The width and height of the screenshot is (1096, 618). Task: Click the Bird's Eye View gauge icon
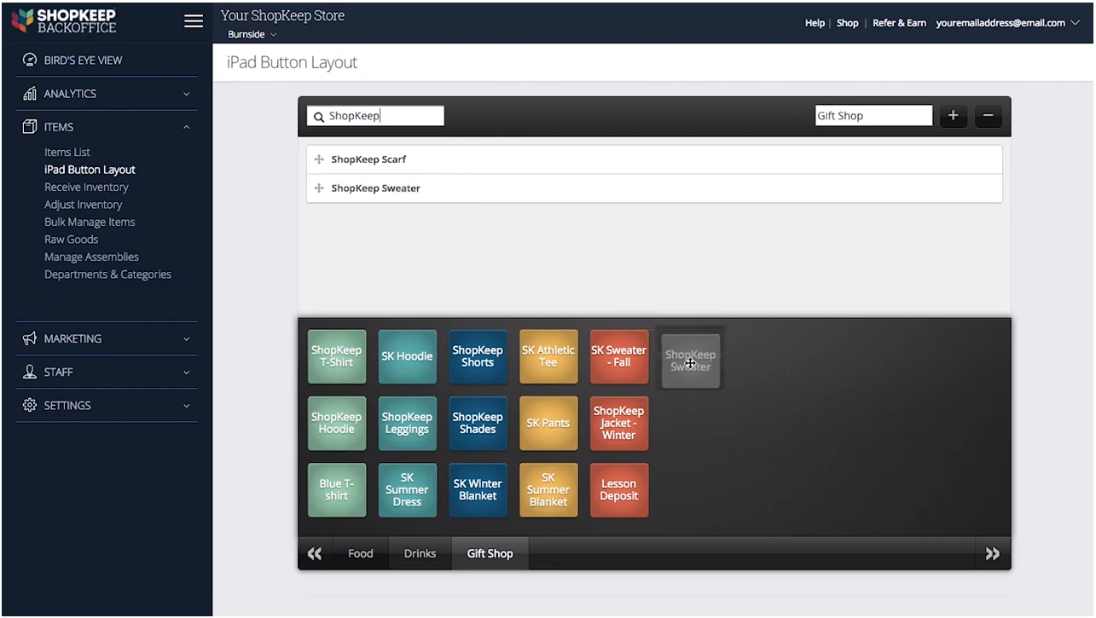[x=30, y=60]
